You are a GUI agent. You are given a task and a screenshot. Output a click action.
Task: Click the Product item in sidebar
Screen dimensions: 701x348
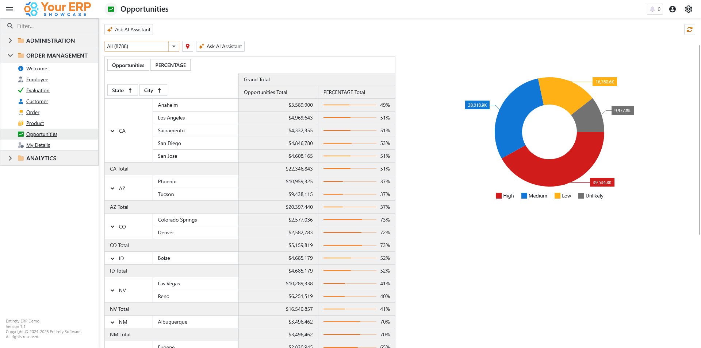pos(35,123)
